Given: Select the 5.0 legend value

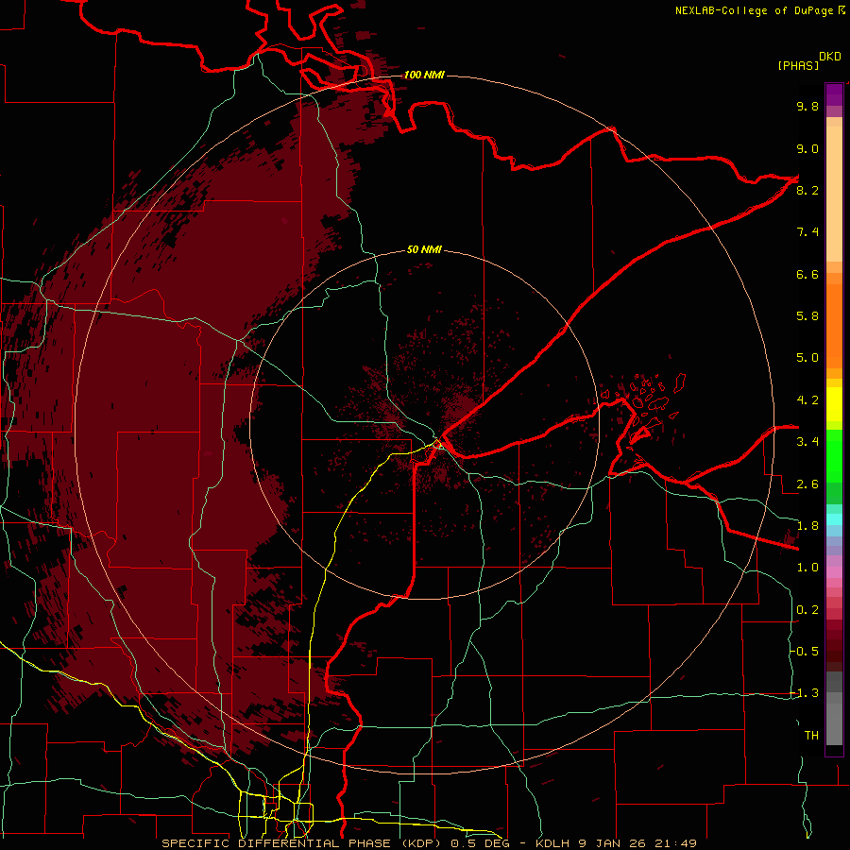Looking at the screenshot, I should point(807,358).
